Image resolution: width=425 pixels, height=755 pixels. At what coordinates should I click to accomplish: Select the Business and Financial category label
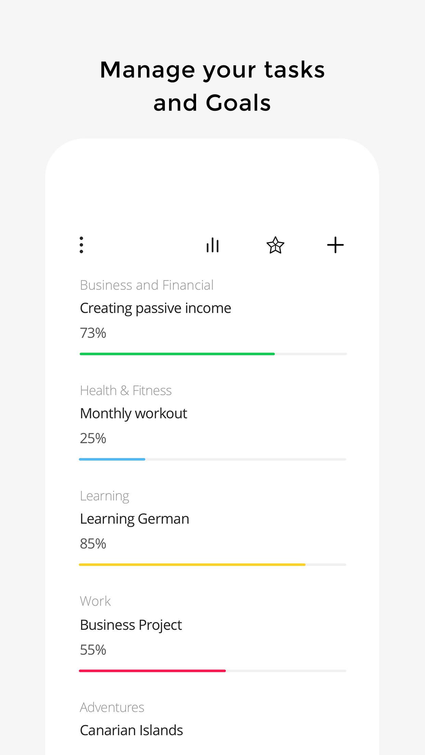click(x=146, y=285)
